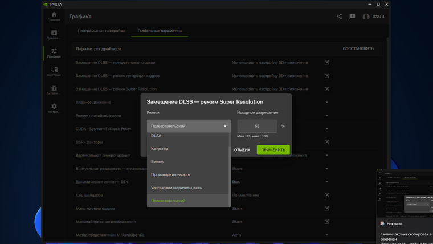The width and height of the screenshot is (433, 244).
Task: Click the Ножницы app icon in notification
Action: coord(382,223)
